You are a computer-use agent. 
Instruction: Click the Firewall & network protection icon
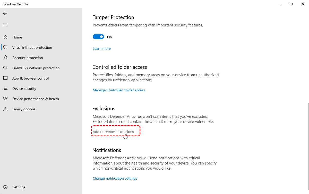[5, 68]
